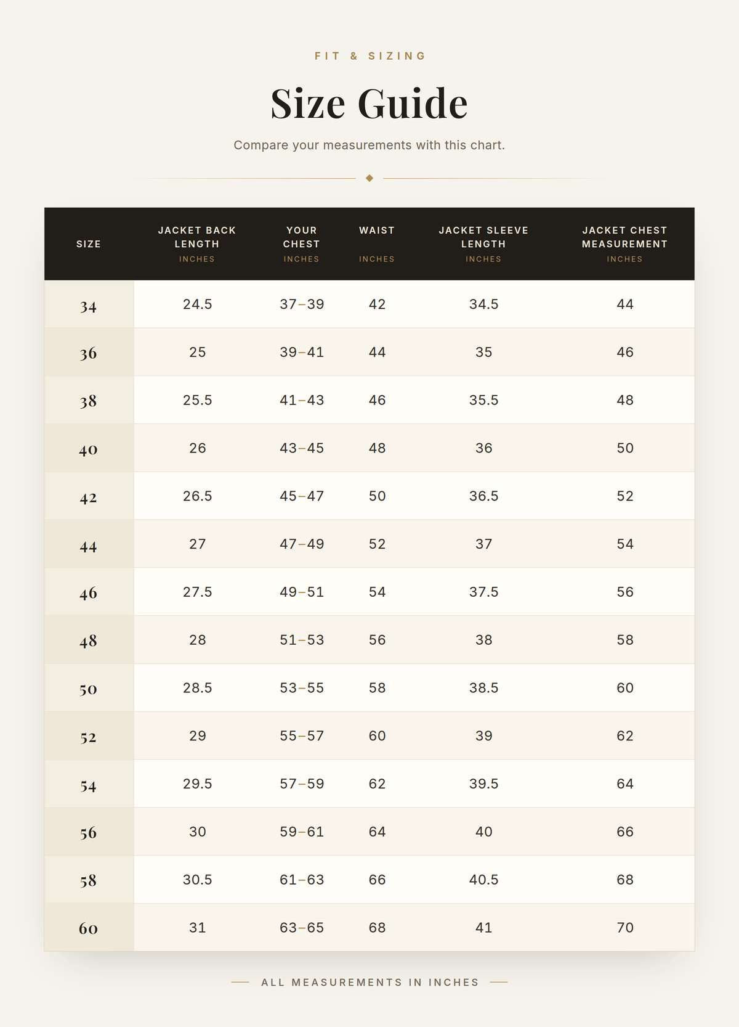Click the waist value 56
Image resolution: width=739 pixels, height=1027 pixels.
coord(377,640)
